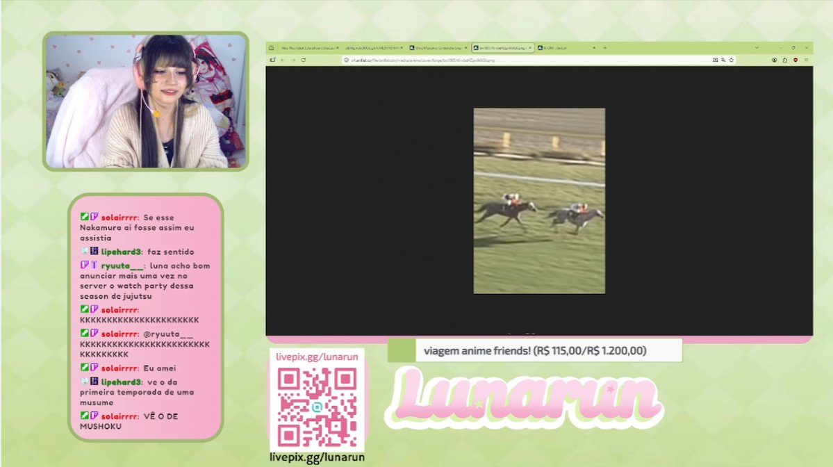Click the streamer webcam feed
Image resolution: width=833 pixels, height=467 pixels.
(x=146, y=101)
